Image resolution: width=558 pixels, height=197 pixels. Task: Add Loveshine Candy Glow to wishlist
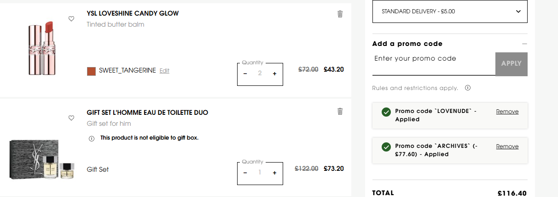pyautogui.click(x=71, y=19)
